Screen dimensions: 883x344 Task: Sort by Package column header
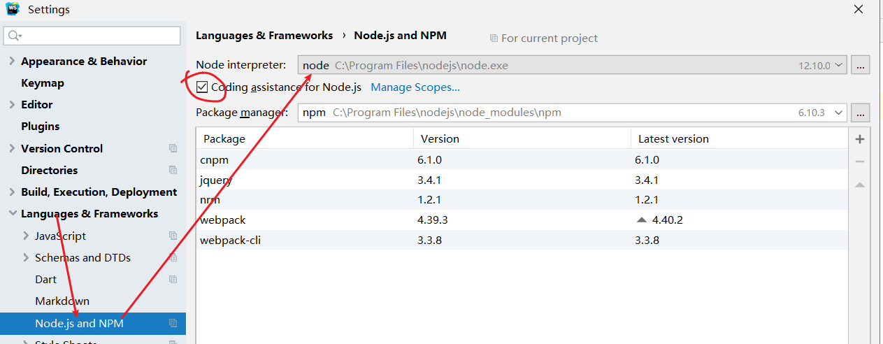click(x=305, y=138)
